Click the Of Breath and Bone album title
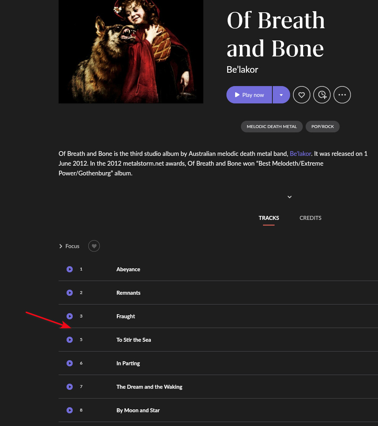This screenshot has height=426, width=378. (x=276, y=34)
